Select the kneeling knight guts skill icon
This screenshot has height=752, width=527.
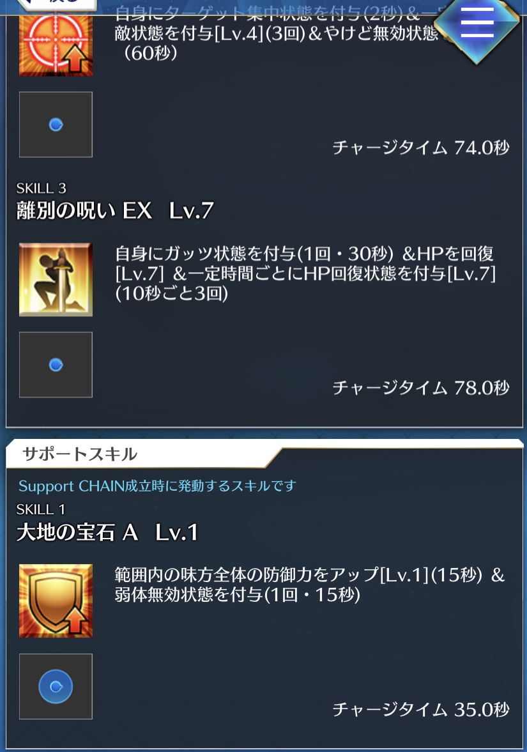[56, 280]
